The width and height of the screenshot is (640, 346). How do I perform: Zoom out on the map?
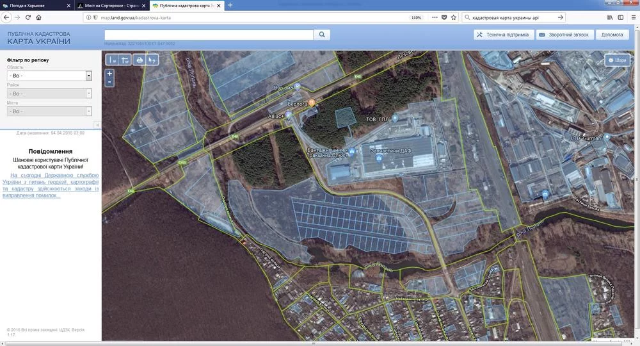tap(109, 82)
